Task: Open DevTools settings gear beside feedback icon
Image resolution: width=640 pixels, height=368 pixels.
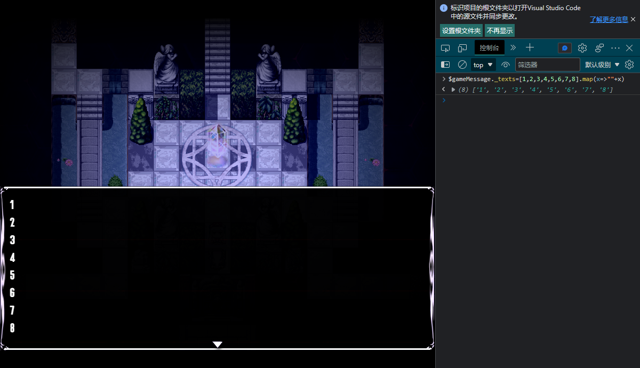Action: click(582, 48)
